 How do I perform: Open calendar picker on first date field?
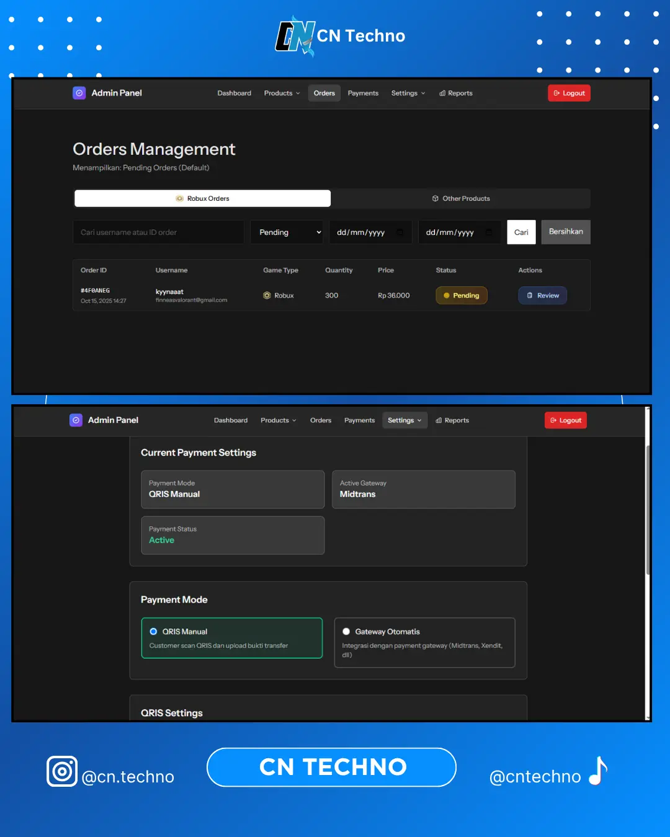tap(400, 232)
